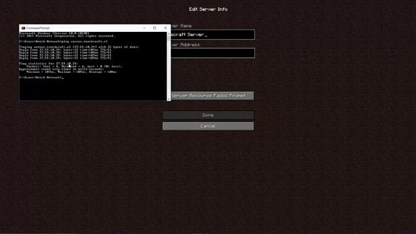Click the Command Prompt scrollbar down arrow
This screenshot has height=234, width=416.
169,99
